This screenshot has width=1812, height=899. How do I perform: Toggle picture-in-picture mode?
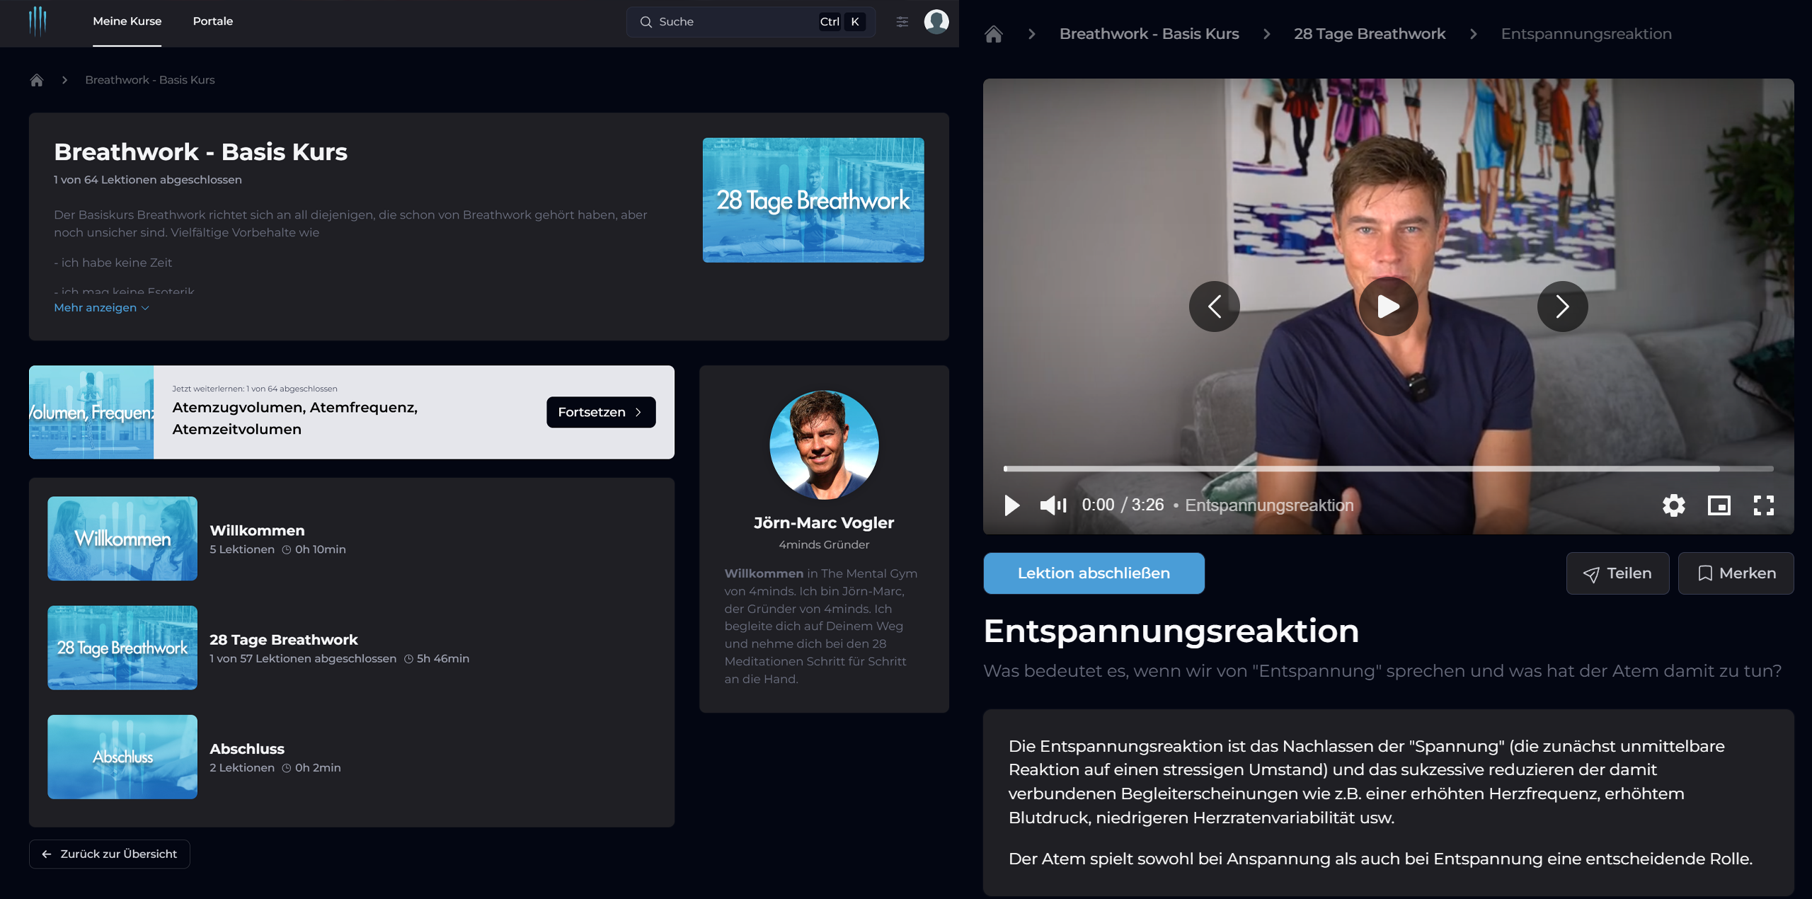(x=1719, y=505)
